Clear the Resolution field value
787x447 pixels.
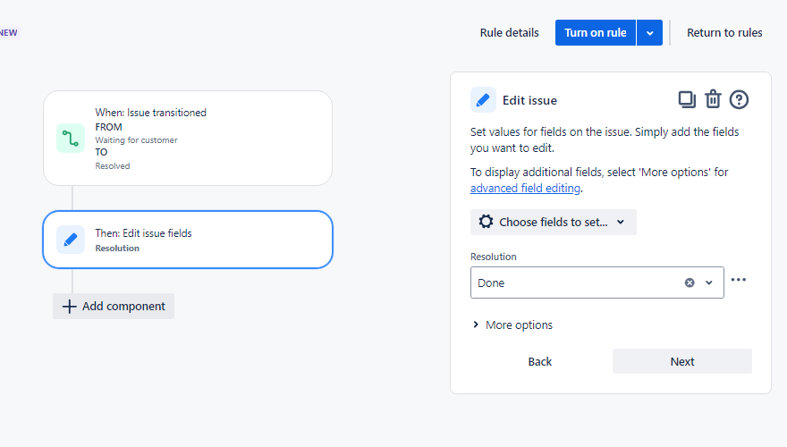click(x=690, y=283)
